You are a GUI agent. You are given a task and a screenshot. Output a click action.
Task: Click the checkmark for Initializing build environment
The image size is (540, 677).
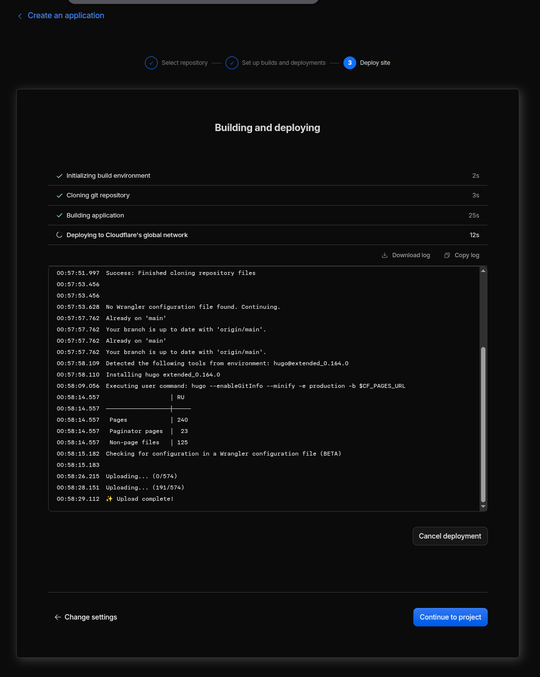tap(59, 176)
